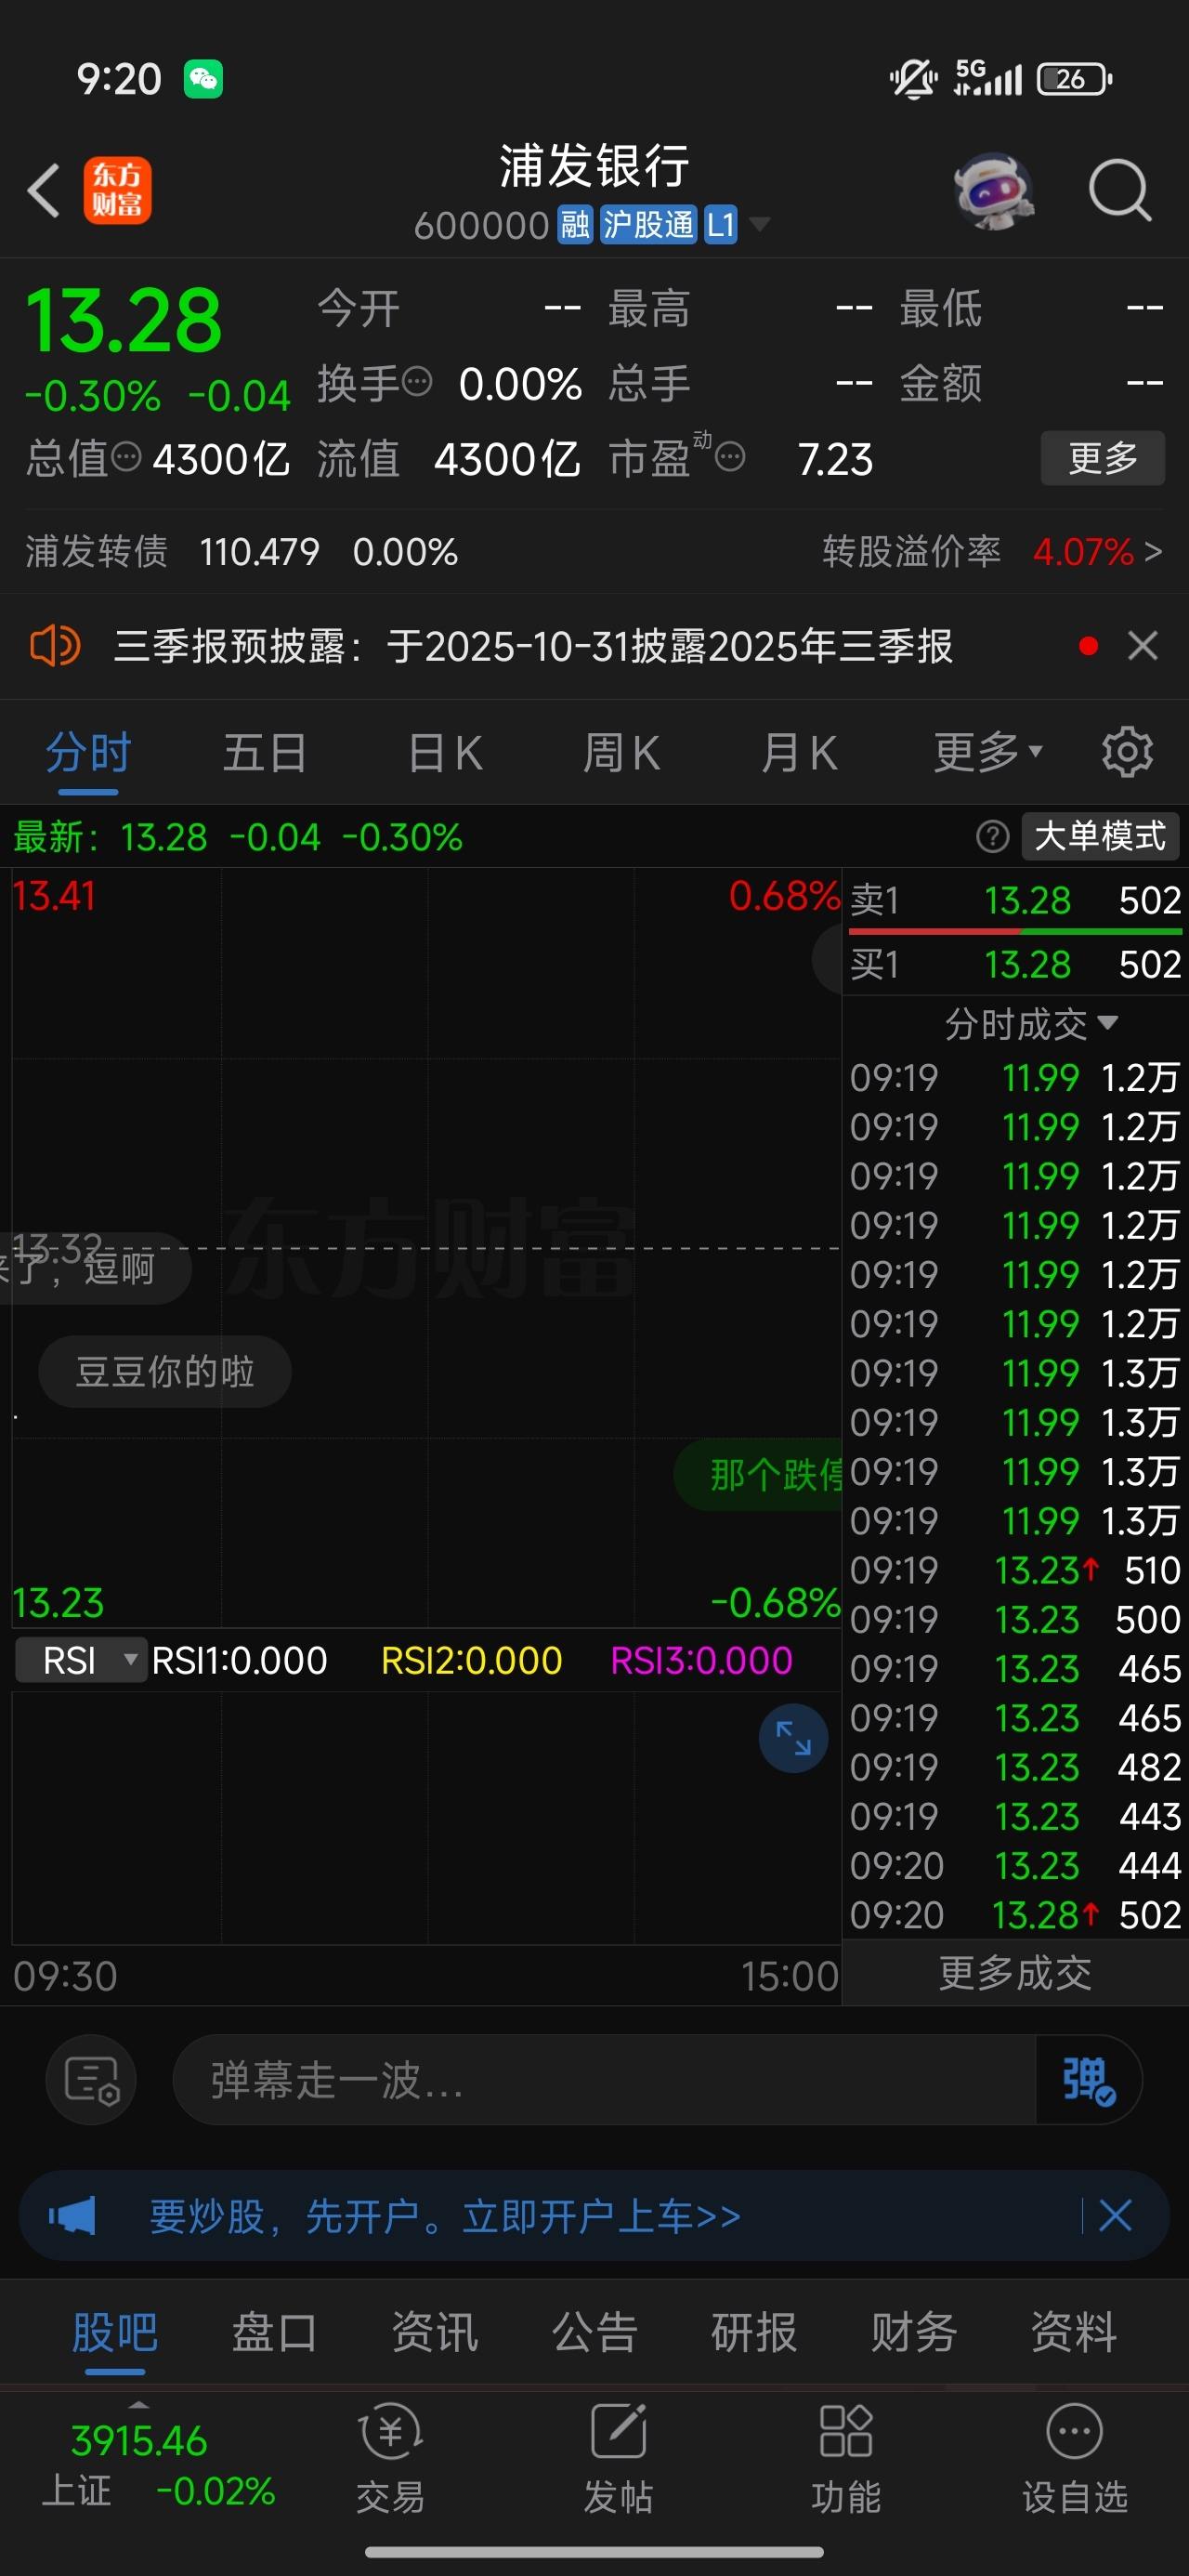Open chart settings gear icon
The image size is (1189, 2576).
click(1127, 752)
